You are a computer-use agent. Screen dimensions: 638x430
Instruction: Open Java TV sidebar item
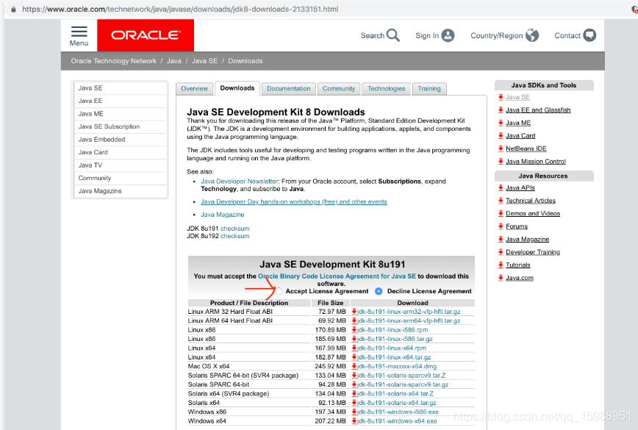(120, 165)
